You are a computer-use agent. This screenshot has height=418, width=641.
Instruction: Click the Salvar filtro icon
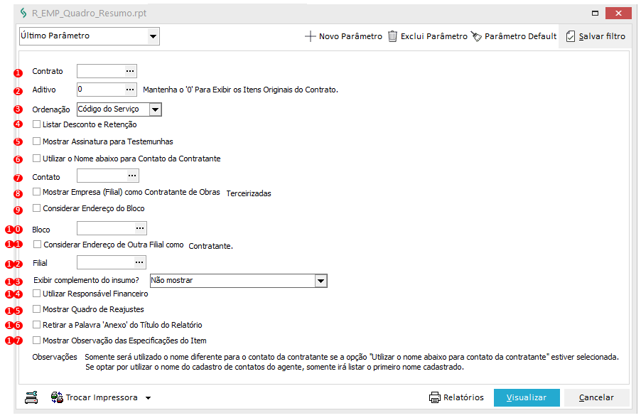(570, 36)
